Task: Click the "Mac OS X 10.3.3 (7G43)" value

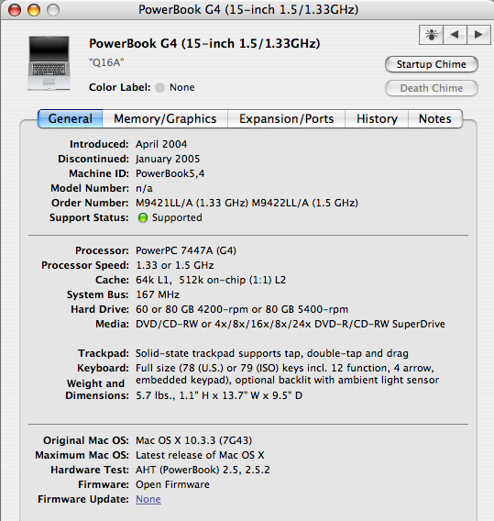Action: pos(194,440)
